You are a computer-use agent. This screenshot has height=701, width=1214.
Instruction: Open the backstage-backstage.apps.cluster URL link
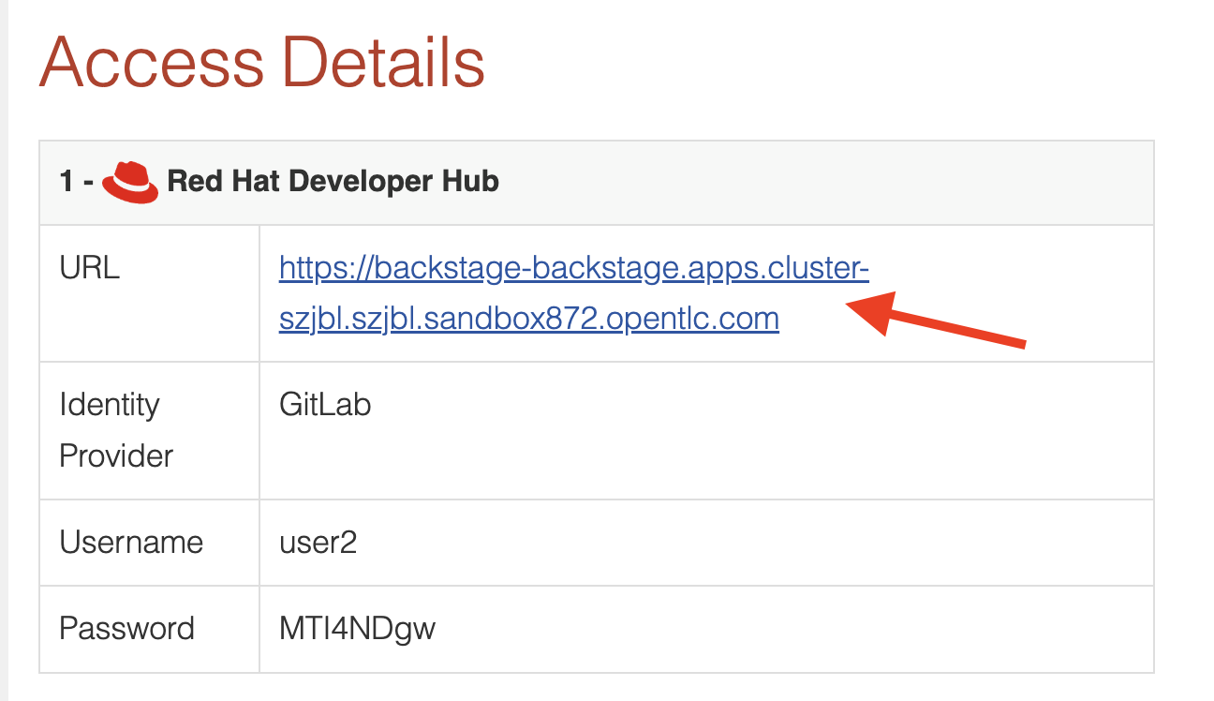click(x=574, y=293)
